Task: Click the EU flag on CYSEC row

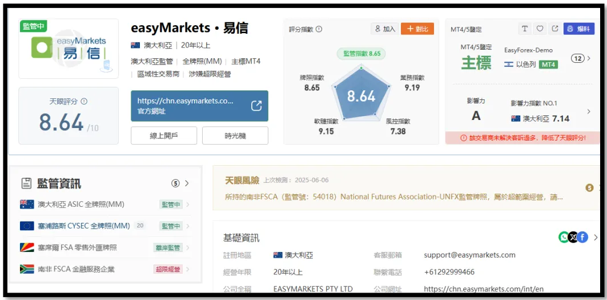Action: (27, 226)
